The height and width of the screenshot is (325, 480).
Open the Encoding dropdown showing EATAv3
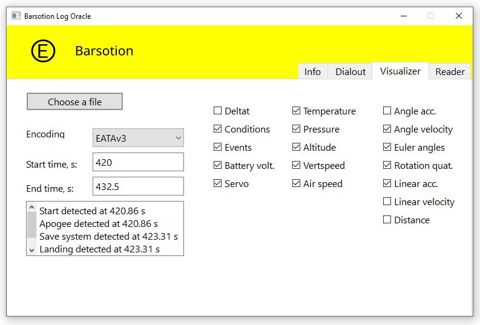[x=138, y=138]
